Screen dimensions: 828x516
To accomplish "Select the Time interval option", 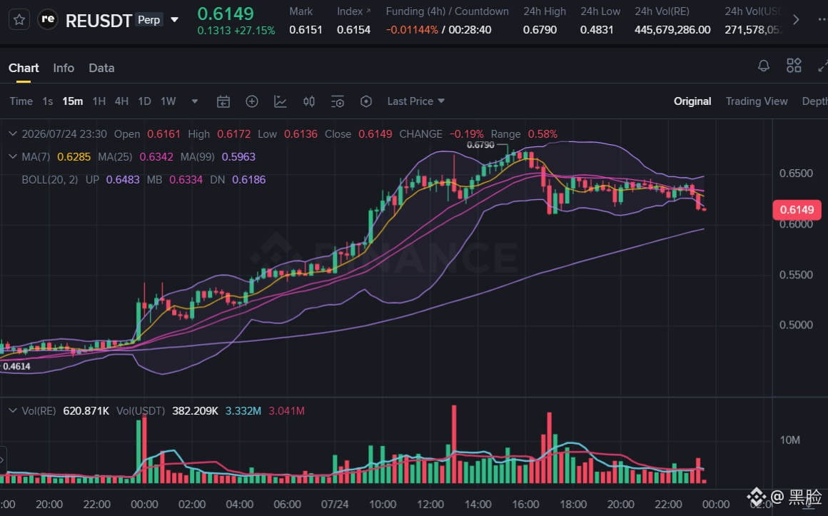I will [21, 101].
